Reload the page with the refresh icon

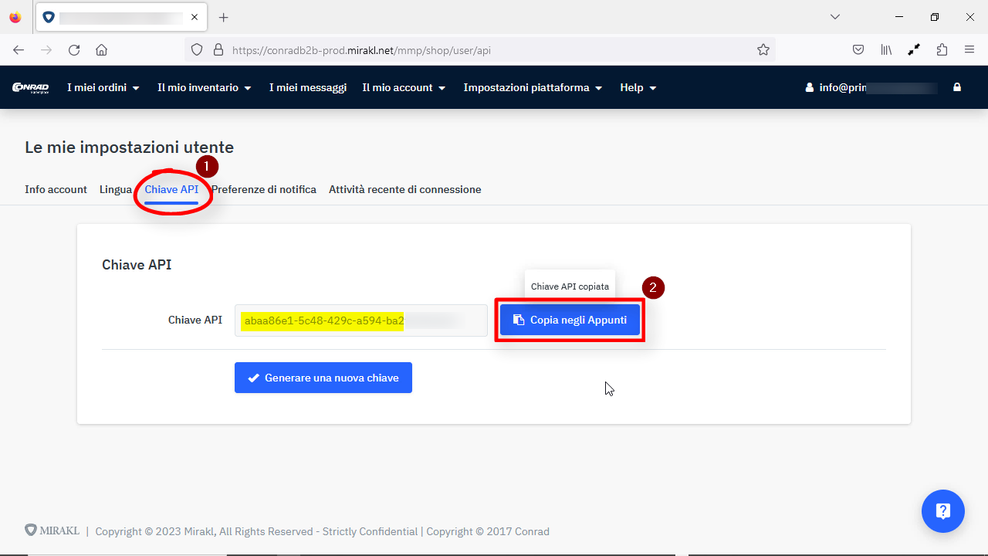[x=73, y=49]
